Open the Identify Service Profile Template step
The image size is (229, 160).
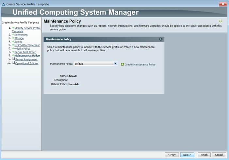[27, 28]
